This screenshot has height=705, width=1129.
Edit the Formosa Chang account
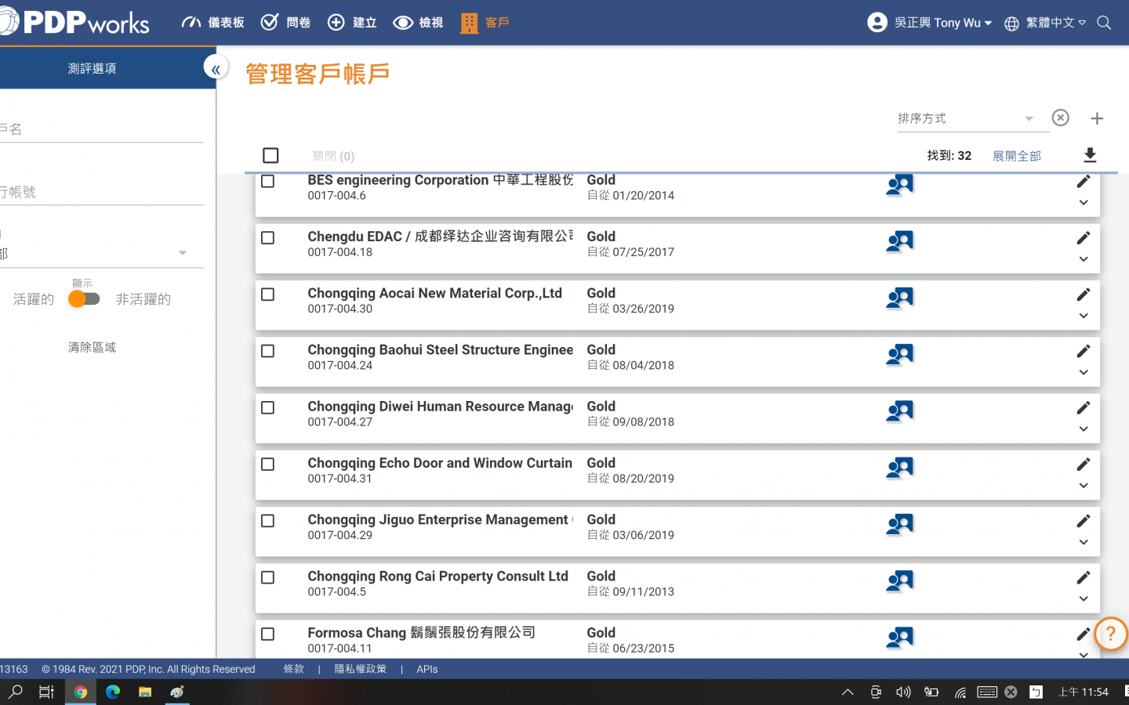1084,634
